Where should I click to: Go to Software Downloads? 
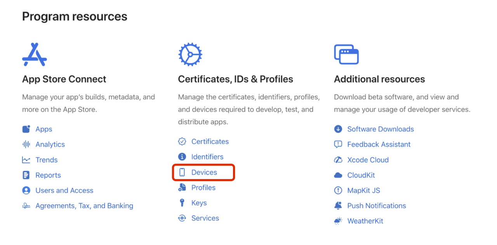coord(380,129)
